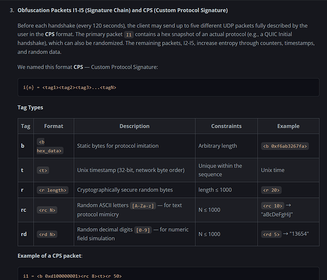Click the 'Tag Types' subheading
Screen dimensions: 327x280
point(30,108)
